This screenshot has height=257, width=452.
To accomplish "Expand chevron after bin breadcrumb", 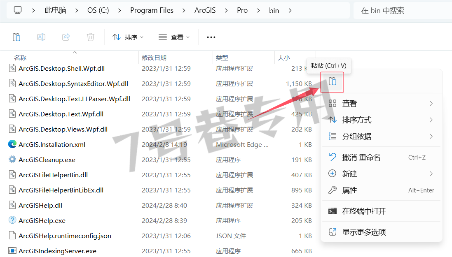I will click(x=290, y=10).
